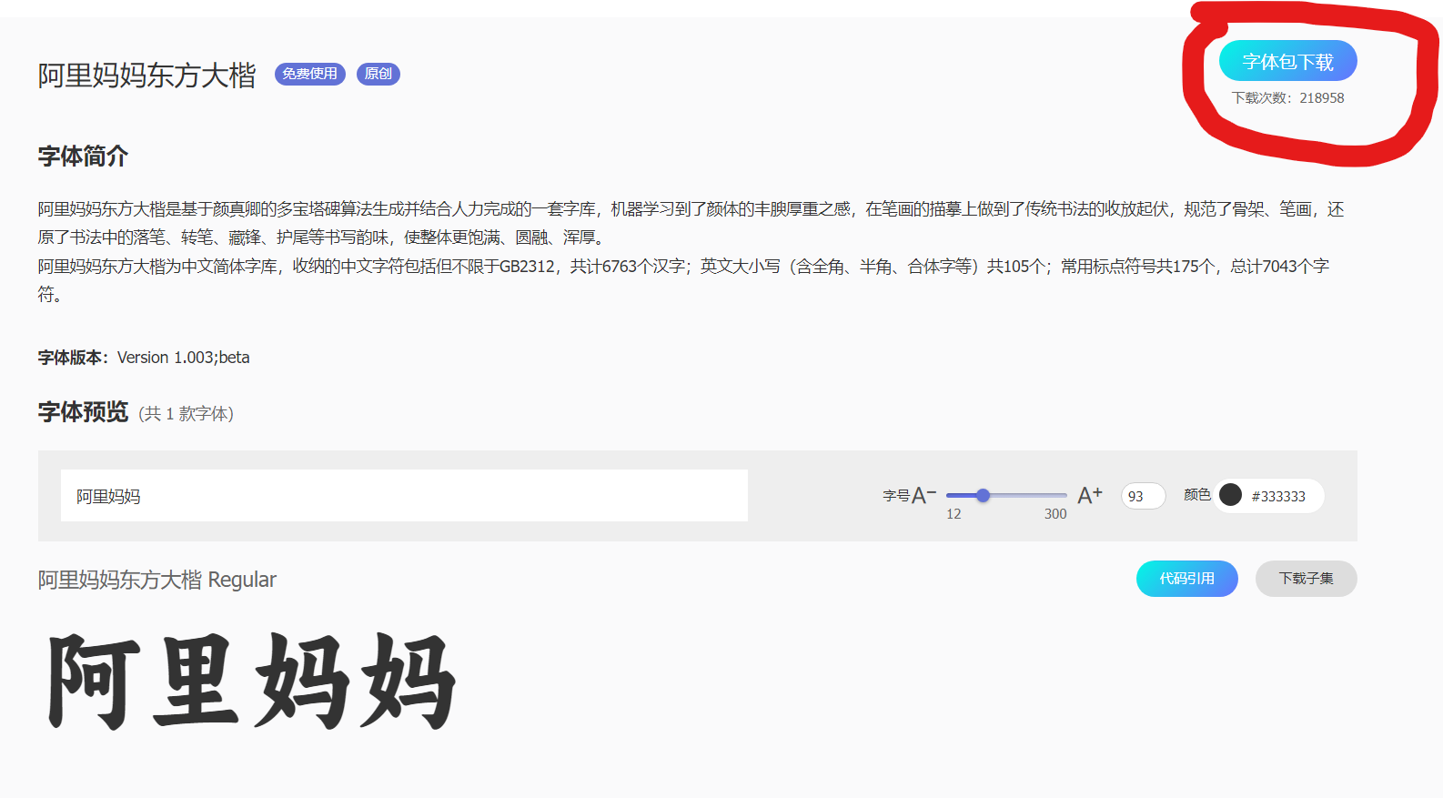Click the Version 1.003;beta text
The width and height of the screenshot is (1443, 798).
(183, 358)
